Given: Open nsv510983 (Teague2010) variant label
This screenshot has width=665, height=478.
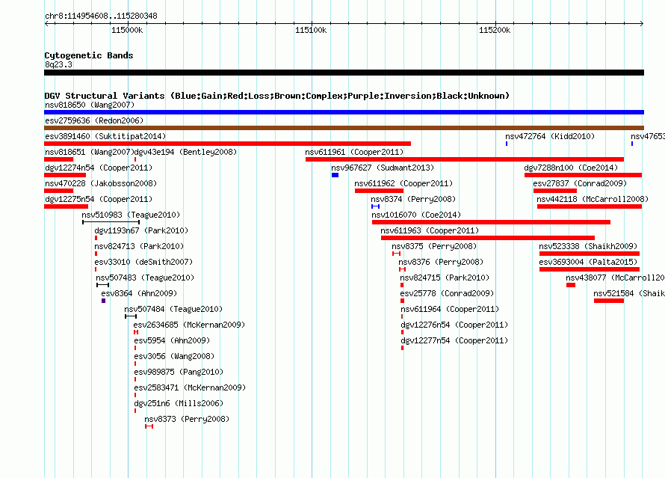Looking at the screenshot, I should [x=131, y=215].
